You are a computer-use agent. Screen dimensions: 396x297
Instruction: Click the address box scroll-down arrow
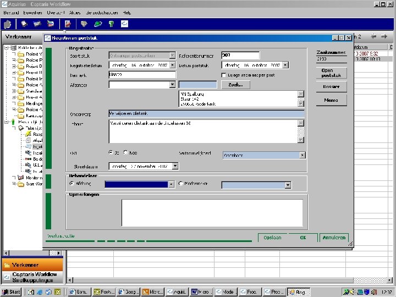pos(300,103)
